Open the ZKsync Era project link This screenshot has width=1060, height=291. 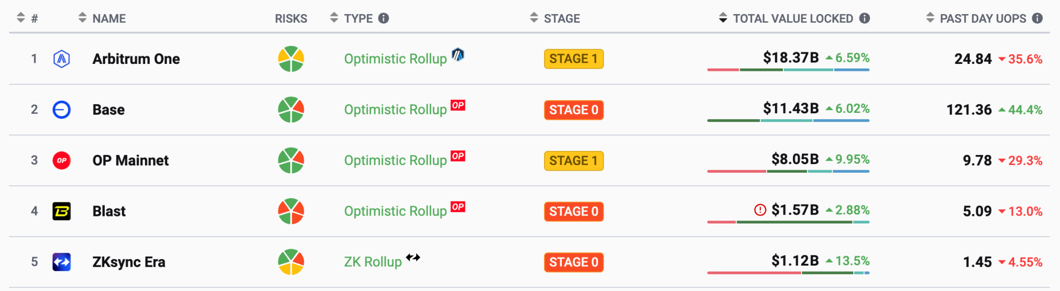click(x=128, y=262)
